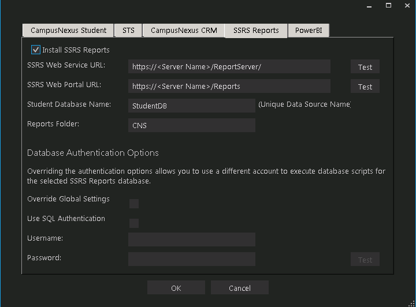Screen dimensions: 416x307
Task: Click the Test button beside Password
Action: tap(365, 259)
